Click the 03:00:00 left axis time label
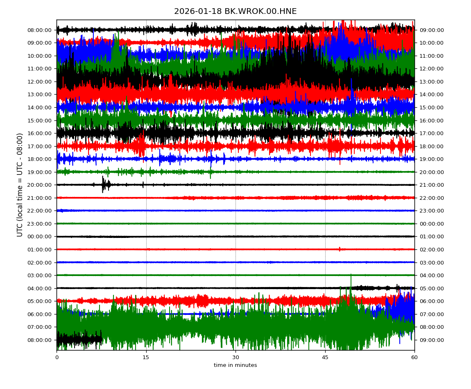Viewport: 471px width, 389px height. (x=39, y=276)
